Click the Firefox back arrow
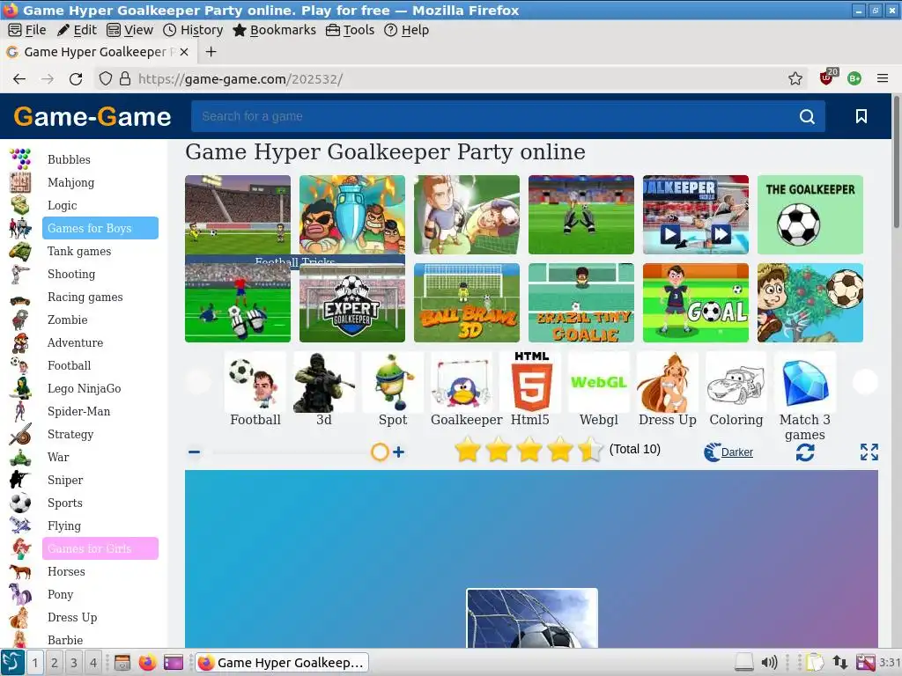Image resolution: width=902 pixels, height=676 pixels. tap(19, 78)
